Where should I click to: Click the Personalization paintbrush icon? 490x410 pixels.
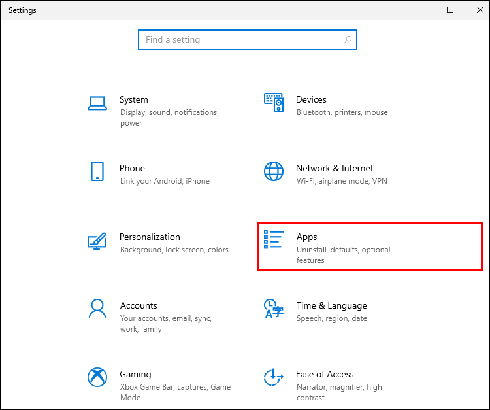[x=97, y=241]
